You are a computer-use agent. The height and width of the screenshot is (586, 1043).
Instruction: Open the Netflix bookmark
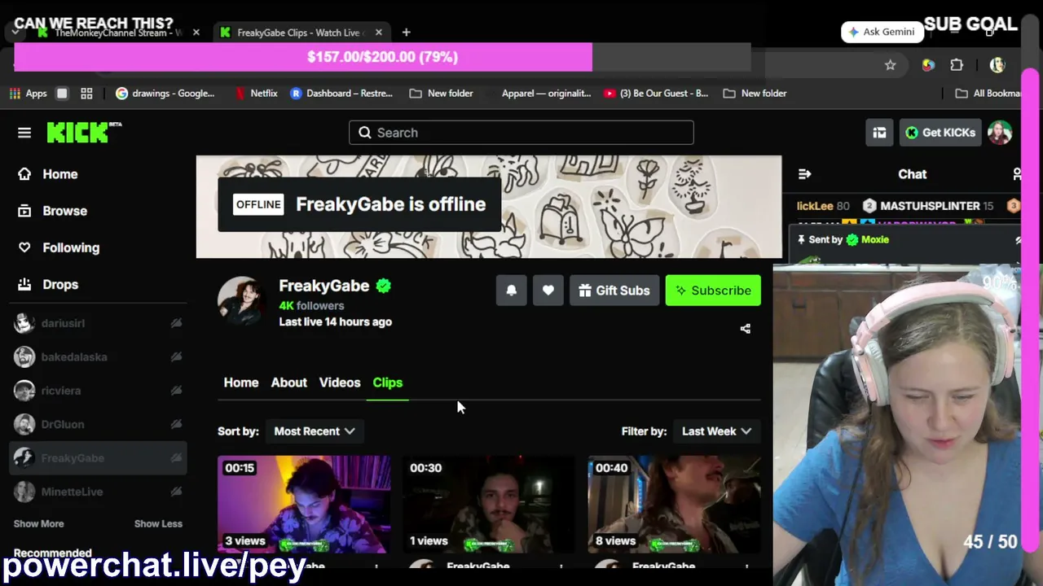[256, 94]
